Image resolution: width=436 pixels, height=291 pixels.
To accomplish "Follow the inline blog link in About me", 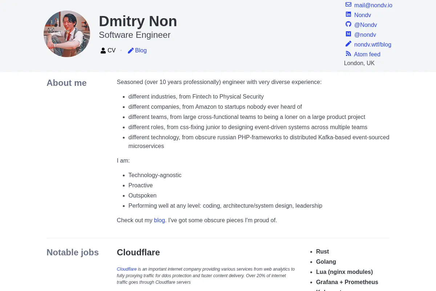I will coord(160,220).
